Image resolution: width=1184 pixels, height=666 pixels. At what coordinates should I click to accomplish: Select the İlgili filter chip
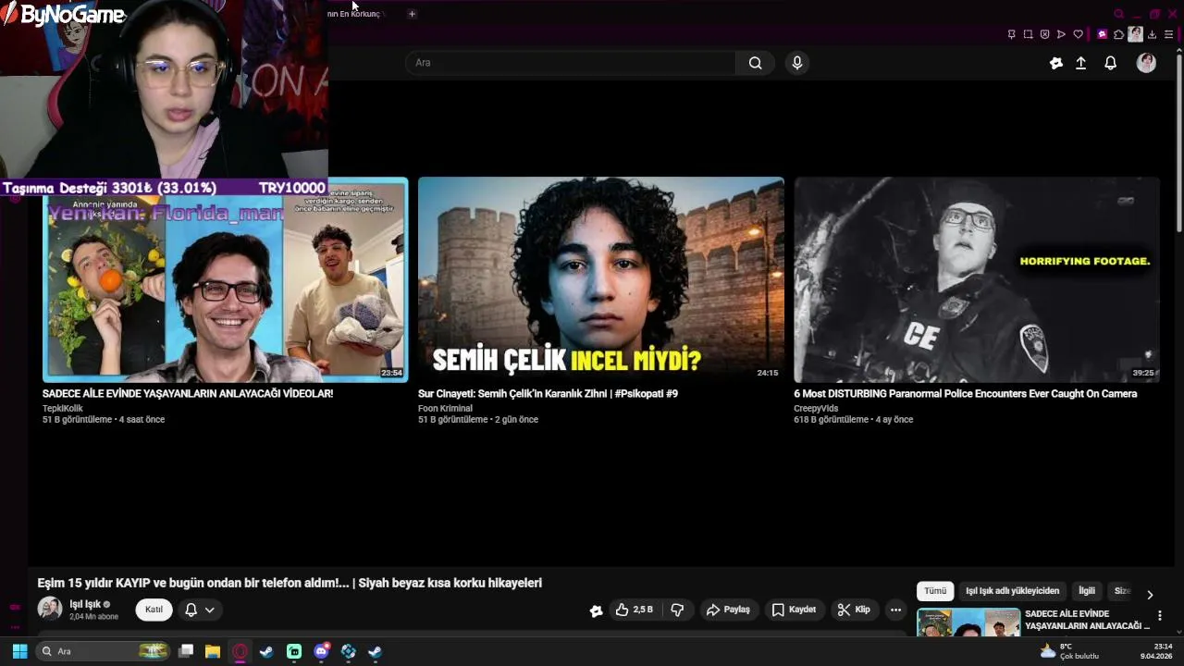[x=1087, y=591]
